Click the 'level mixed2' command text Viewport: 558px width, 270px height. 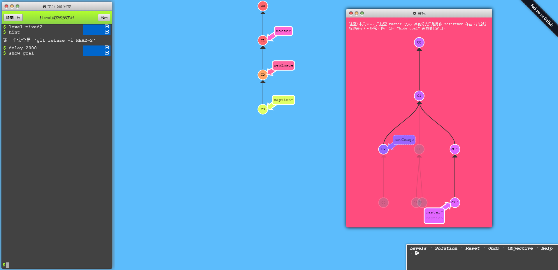(x=25, y=27)
